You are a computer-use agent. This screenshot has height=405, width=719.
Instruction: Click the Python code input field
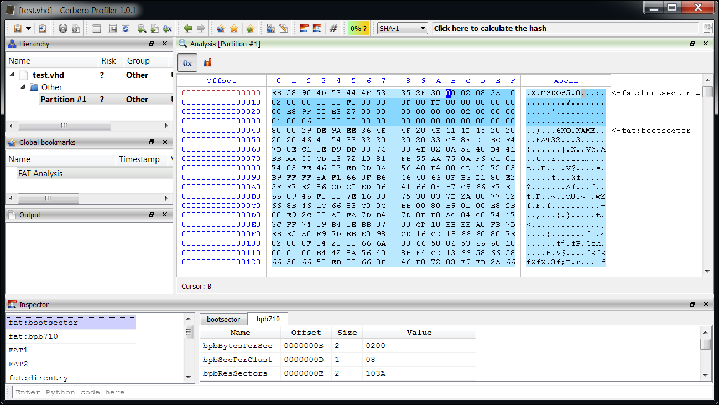[x=362, y=392]
